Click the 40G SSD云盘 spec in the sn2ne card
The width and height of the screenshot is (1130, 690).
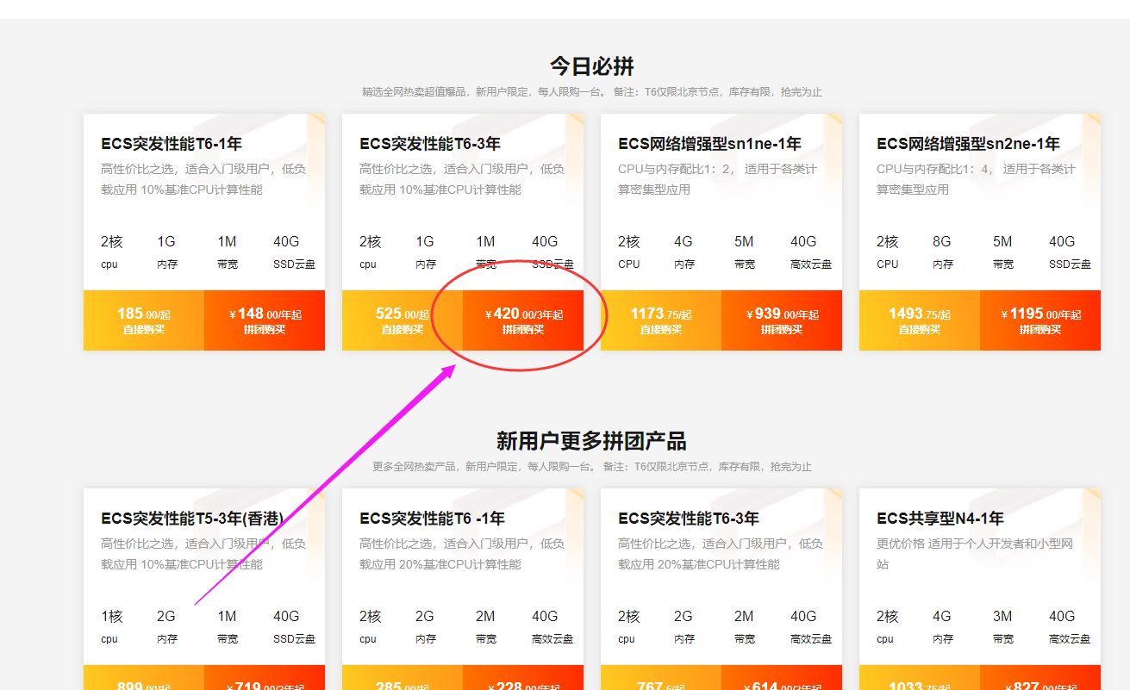1070,252
